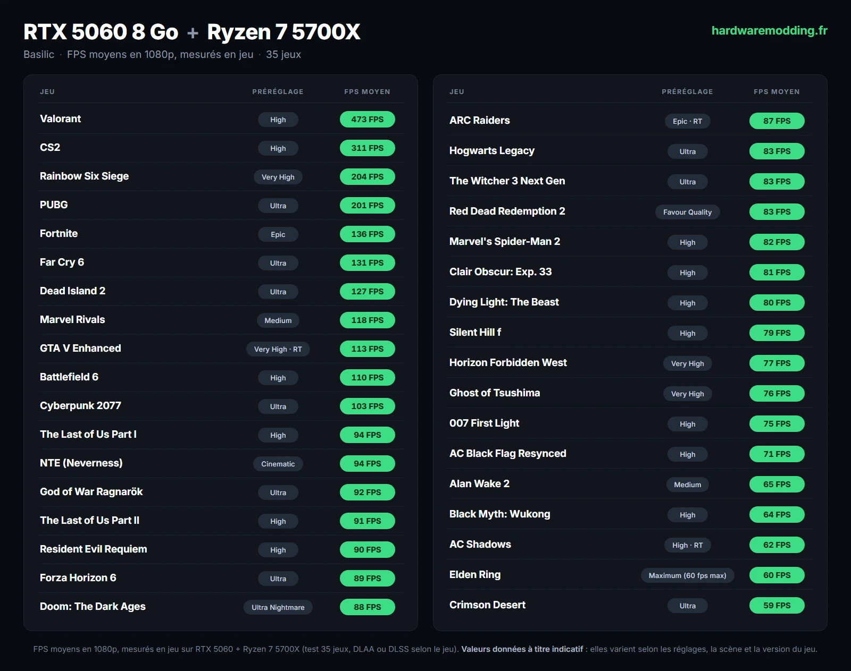
Task: Click the 473 FPS badge
Action: pos(367,120)
